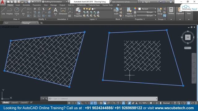Expand the Draw panel
Image resolution: width=198 pixels, height=111 pixels.
(x=16, y=19)
